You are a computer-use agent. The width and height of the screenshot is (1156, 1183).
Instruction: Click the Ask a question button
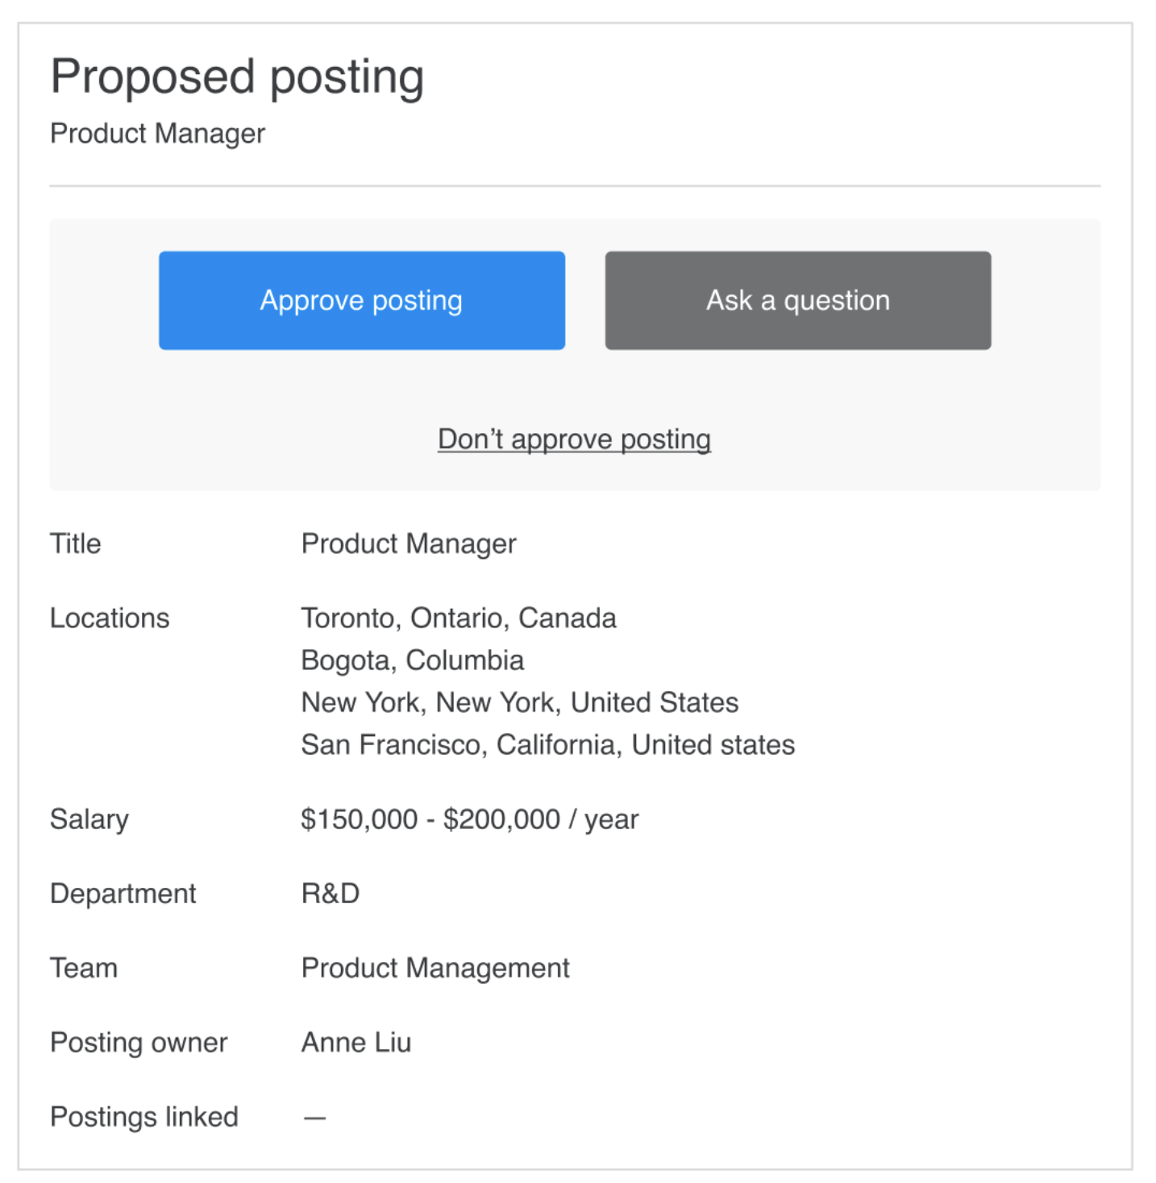(x=796, y=300)
